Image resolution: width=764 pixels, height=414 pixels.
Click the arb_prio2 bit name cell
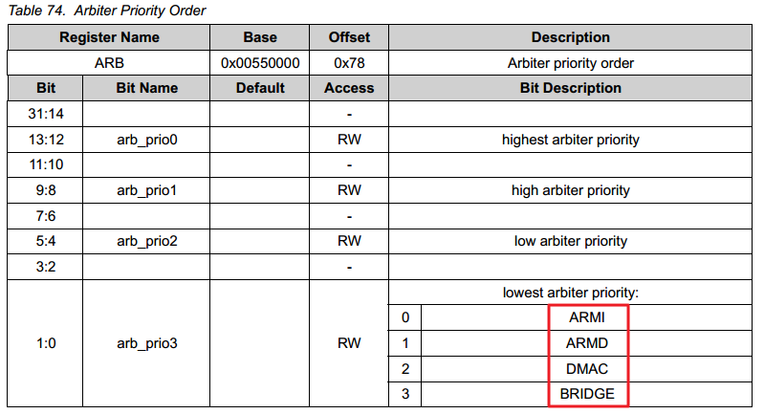[x=146, y=241]
